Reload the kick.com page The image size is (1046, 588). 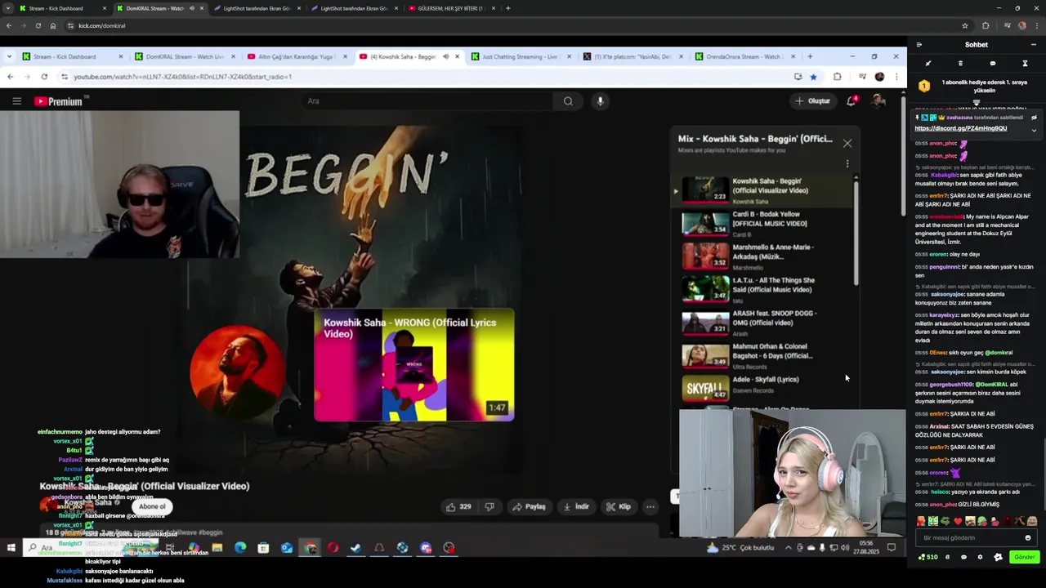click(x=38, y=25)
